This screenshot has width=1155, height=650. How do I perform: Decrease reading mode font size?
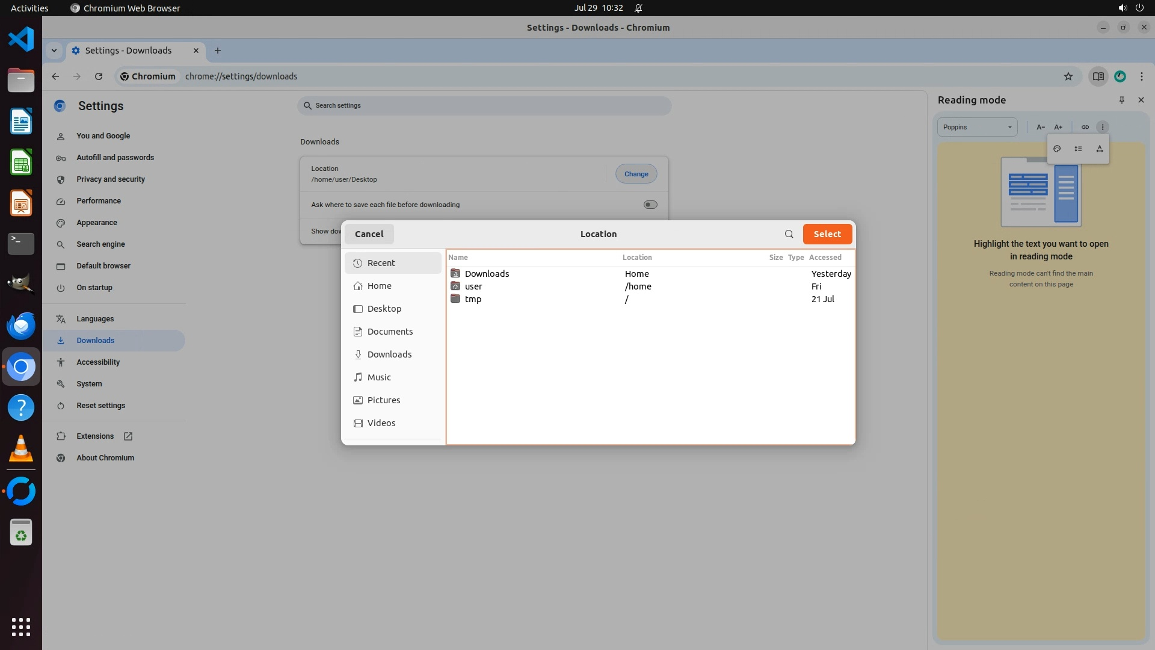[1040, 127]
